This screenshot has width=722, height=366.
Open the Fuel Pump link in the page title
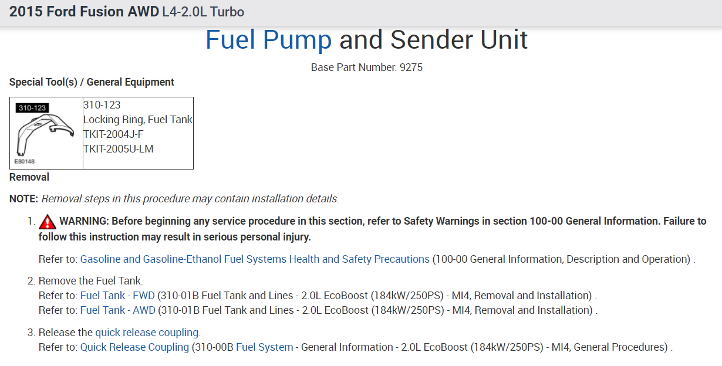click(x=268, y=40)
